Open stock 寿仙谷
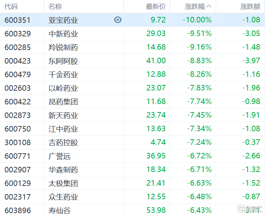 (x=60, y=211)
